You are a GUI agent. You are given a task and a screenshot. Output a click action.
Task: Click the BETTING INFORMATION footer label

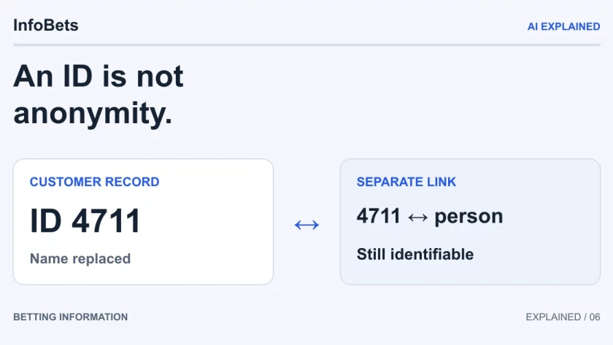click(70, 317)
